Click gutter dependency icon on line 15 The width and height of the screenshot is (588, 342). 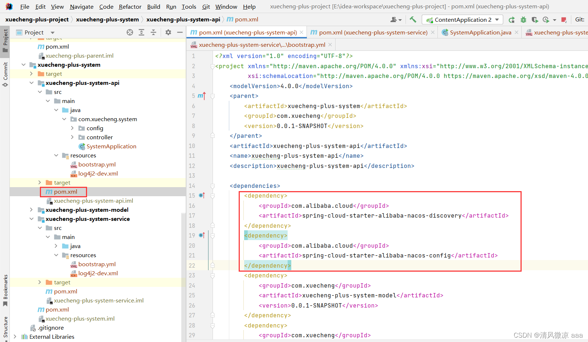[x=202, y=195]
